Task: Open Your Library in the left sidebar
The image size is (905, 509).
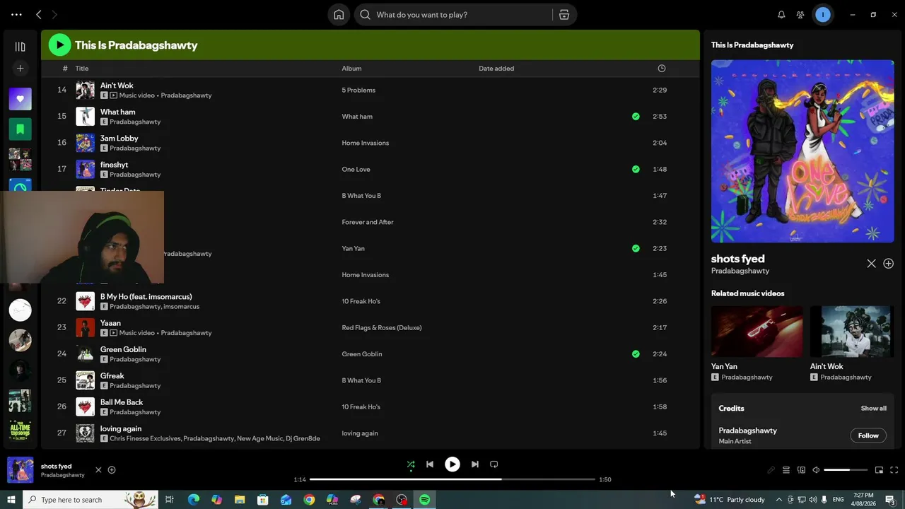Action: [x=20, y=47]
